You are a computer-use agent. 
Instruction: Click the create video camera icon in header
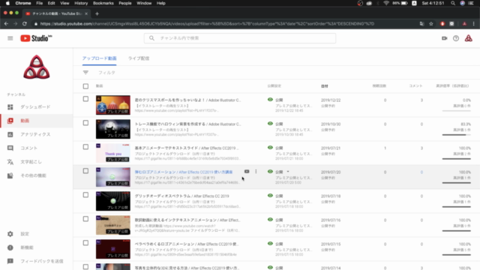point(444,38)
